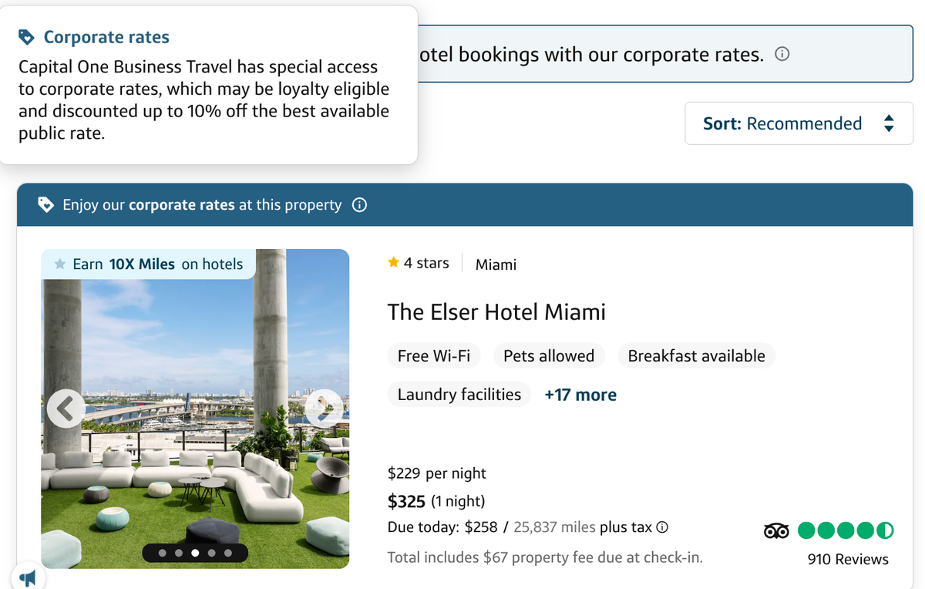This screenshot has height=589, width=925.
Task: Click info icon next to corporate rates banner
Action: click(782, 55)
